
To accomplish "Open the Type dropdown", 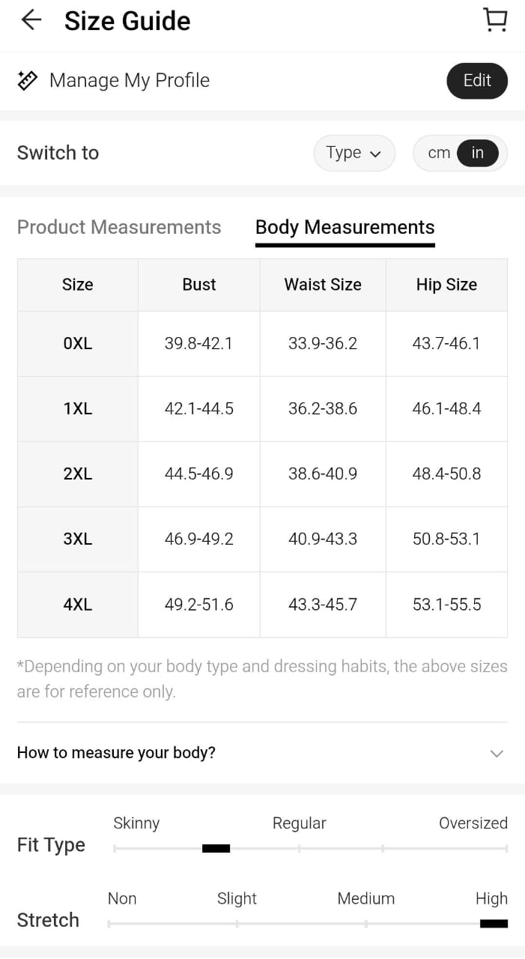I will click(353, 153).
